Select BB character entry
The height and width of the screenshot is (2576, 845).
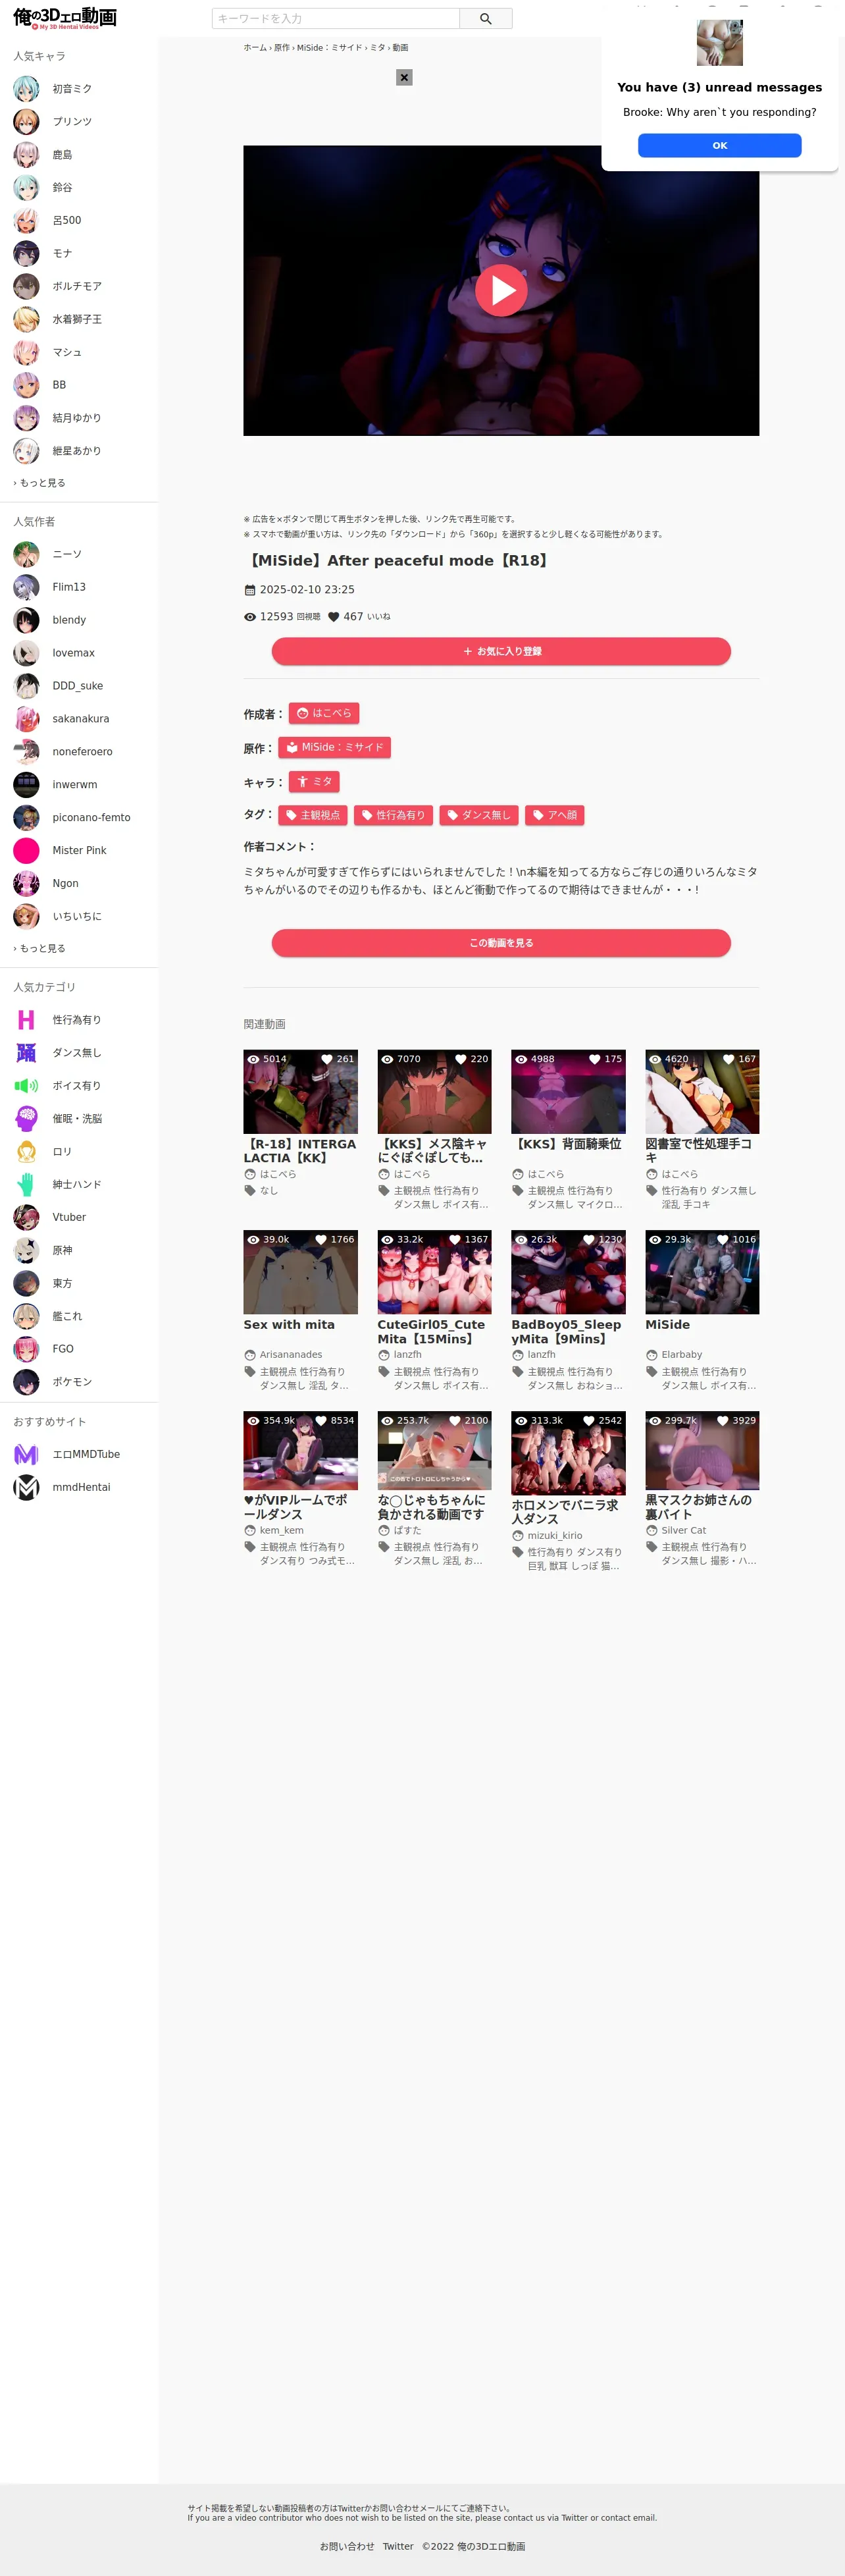(x=59, y=385)
